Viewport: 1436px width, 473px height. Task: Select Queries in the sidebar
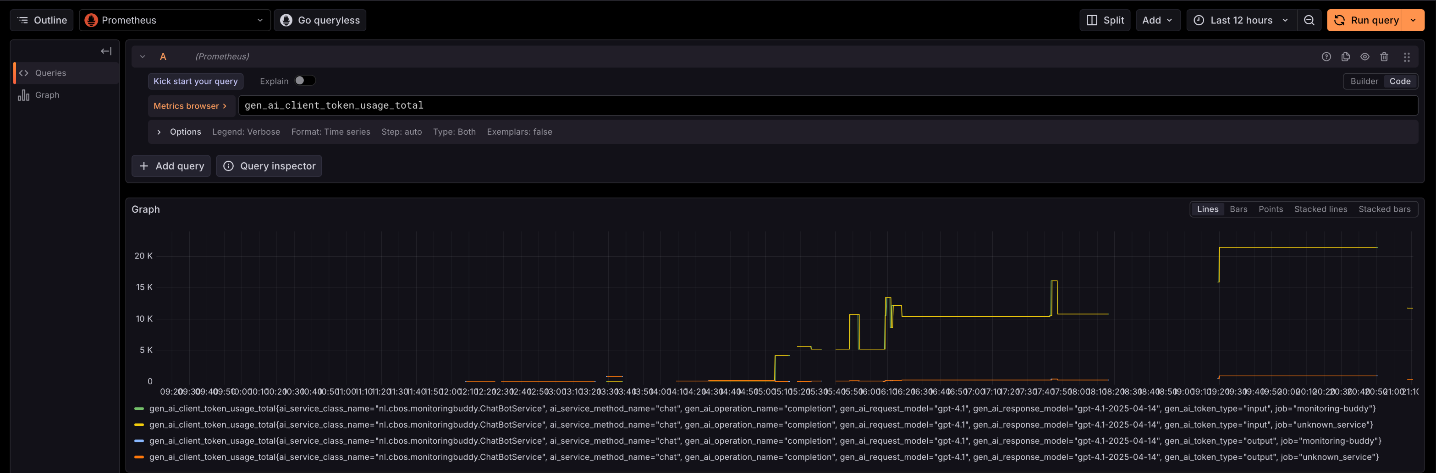coord(66,73)
